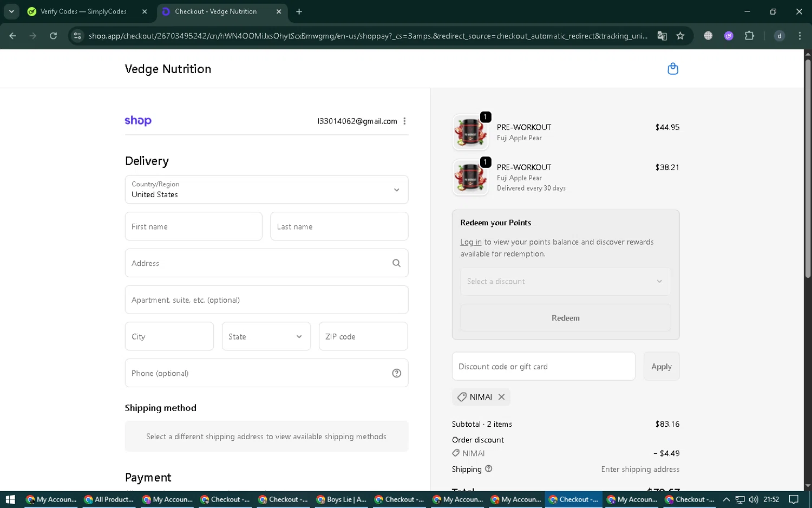The width and height of the screenshot is (812, 508).
Task: Go back in browser history
Action: pos(12,36)
